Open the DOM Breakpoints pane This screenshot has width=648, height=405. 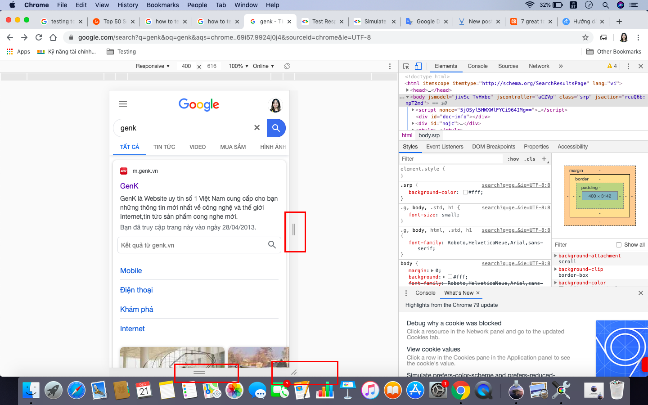[x=494, y=147]
